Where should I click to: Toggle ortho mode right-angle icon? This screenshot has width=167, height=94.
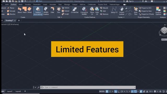click(x=119, y=91)
